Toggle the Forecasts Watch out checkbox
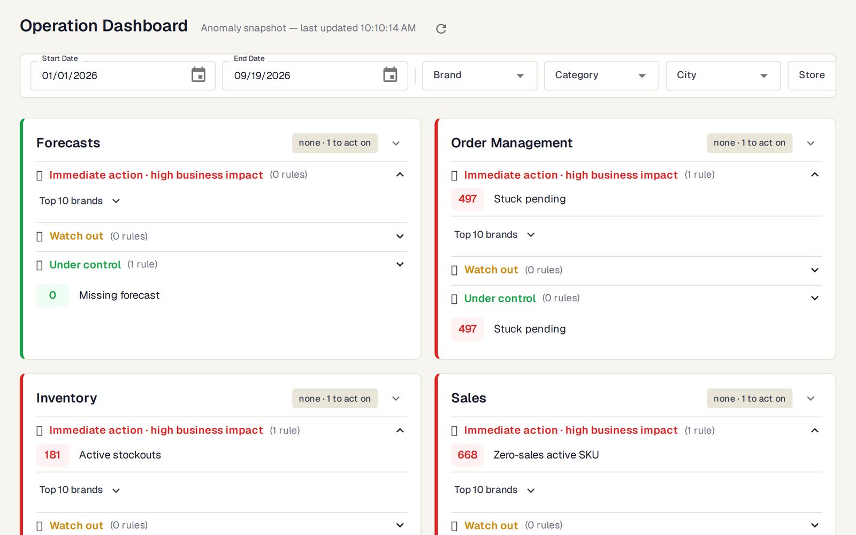Viewport: 856px width, 535px height. coord(39,236)
